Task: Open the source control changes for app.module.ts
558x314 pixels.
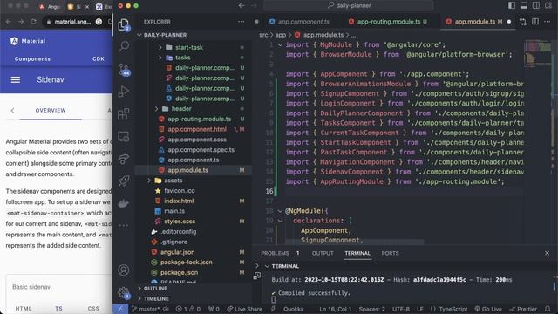Action: tap(523, 22)
